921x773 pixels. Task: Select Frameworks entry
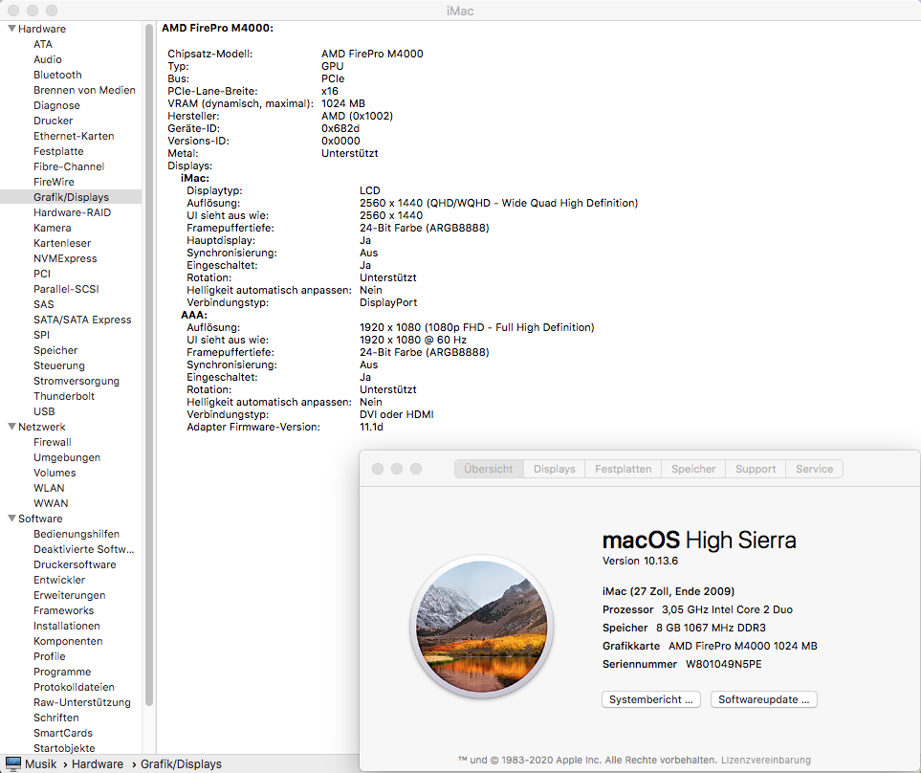(x=63, y=609)
